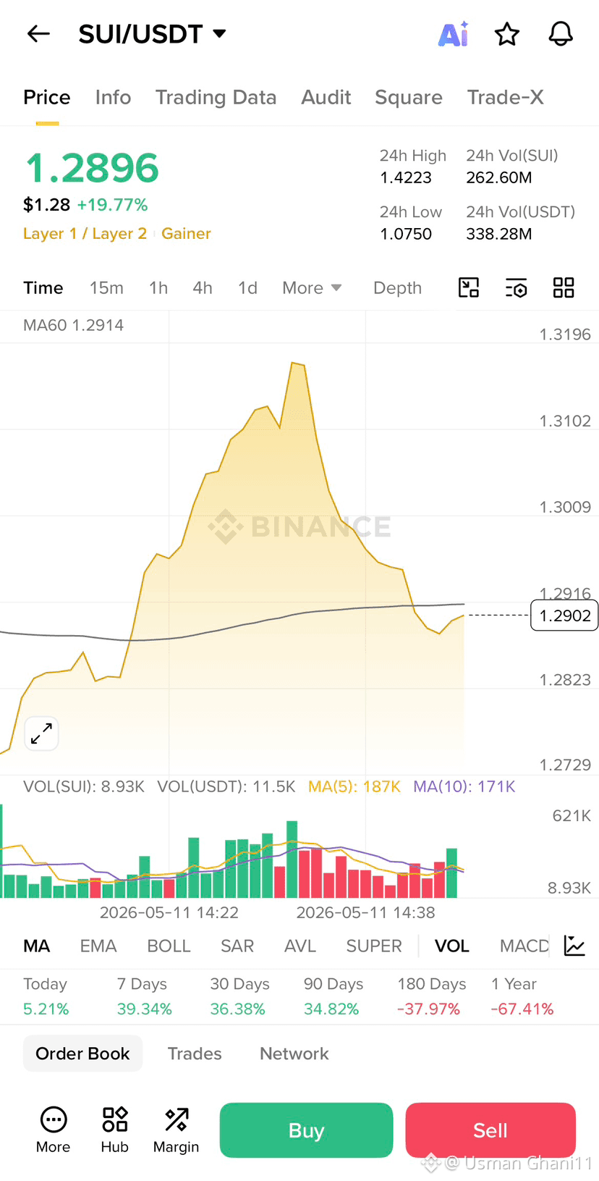Tap the MA(5): 187K volume label

coord(354,786)
